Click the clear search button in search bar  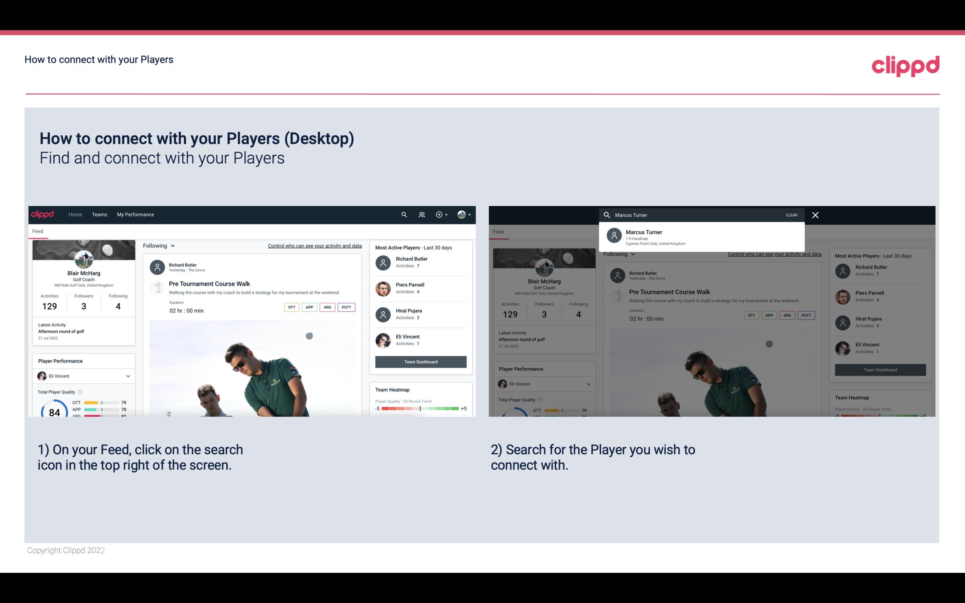(x=792, y=215)
